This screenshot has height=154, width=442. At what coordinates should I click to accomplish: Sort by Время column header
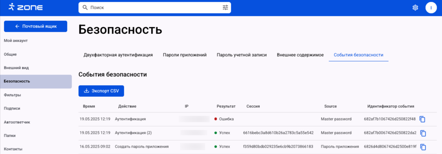tap(89, 106)
